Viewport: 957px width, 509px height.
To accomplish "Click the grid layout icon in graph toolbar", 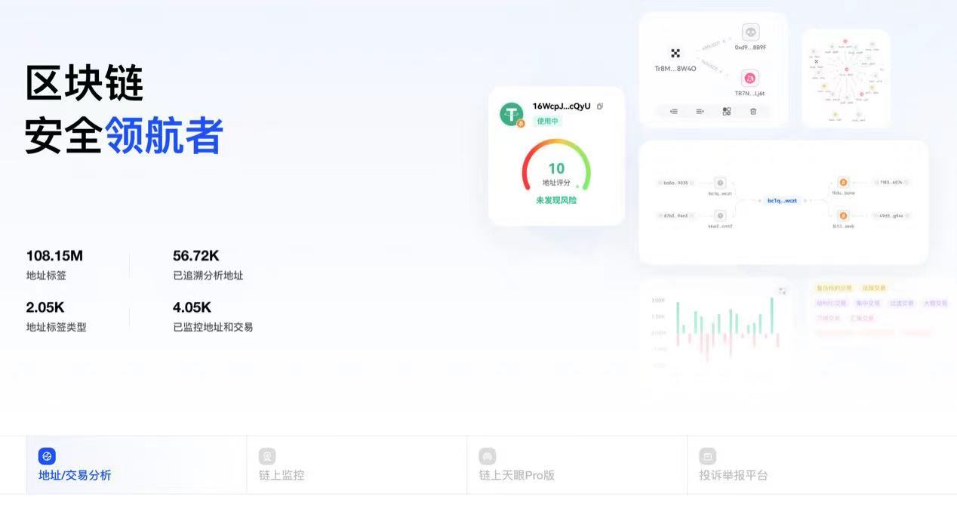I will pos(726,111).
